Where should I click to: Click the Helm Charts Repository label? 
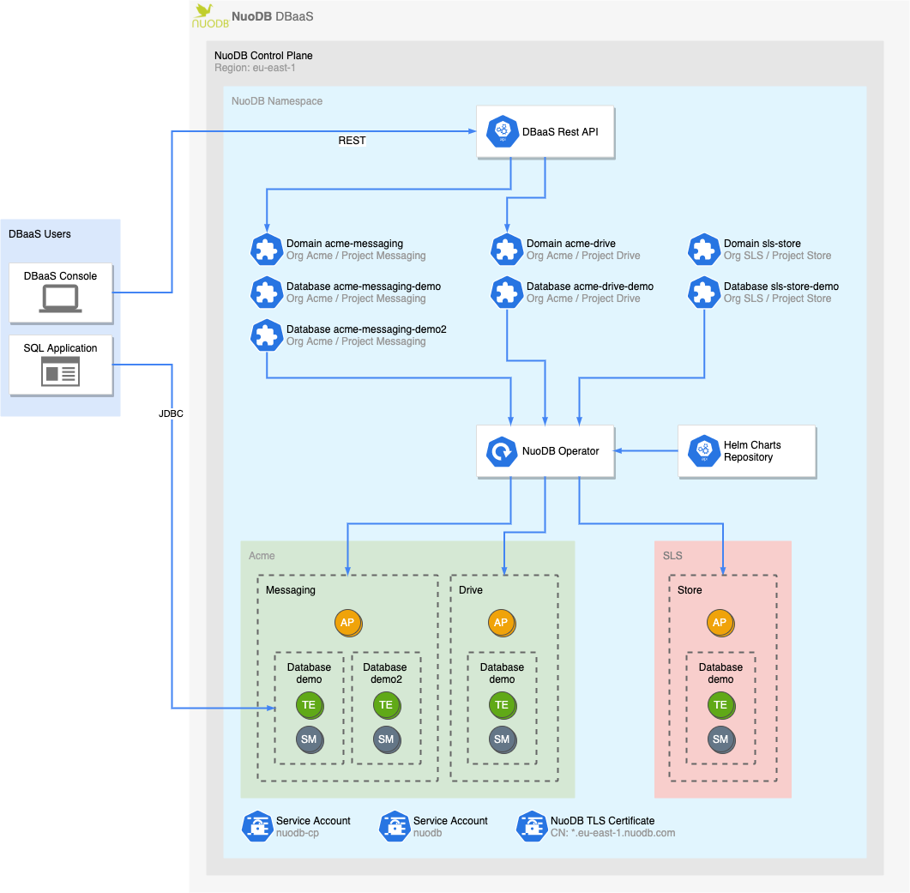[x=752, y=451]
